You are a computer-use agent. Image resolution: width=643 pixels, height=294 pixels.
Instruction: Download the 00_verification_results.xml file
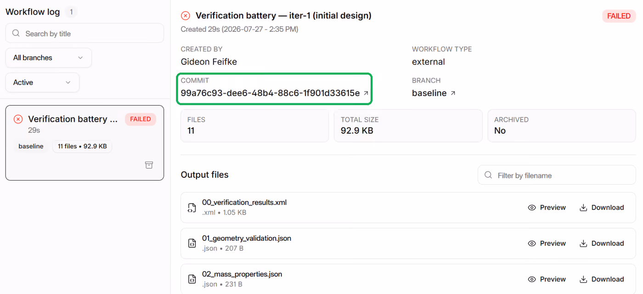point(602,208)
